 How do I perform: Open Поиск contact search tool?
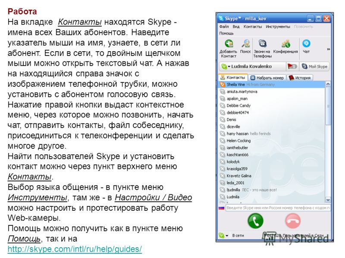pos(245,46)
